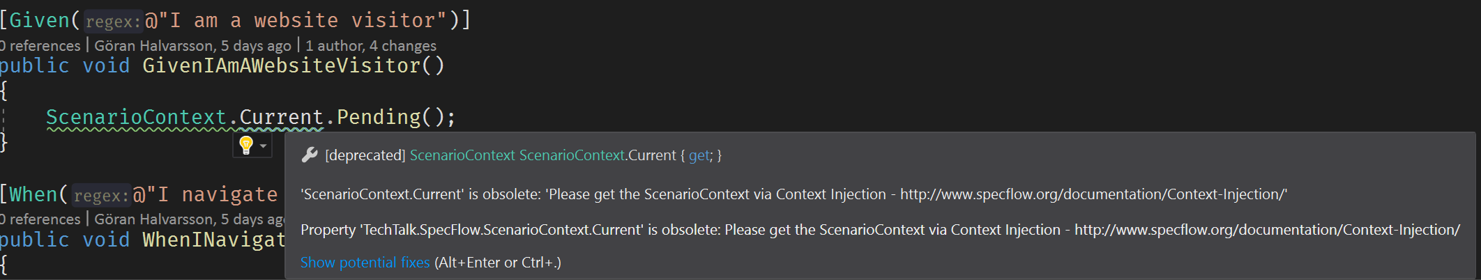Click the 'get' accessor keyword in tooltip
The height and width of the screenshot is (280, 1481).
[699, 155]
